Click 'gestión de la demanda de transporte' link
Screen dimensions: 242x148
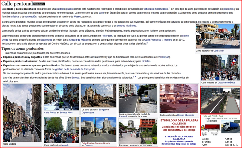pyautogui.click(x=75, y=69)
